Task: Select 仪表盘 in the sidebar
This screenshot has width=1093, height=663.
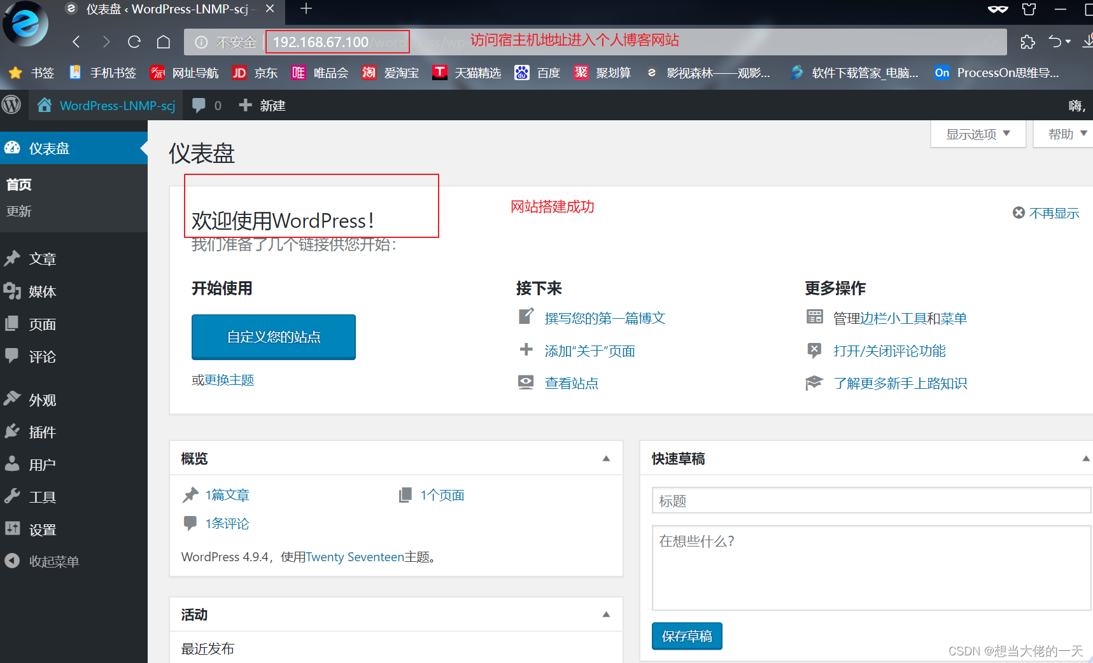Action: pos(74,148)
